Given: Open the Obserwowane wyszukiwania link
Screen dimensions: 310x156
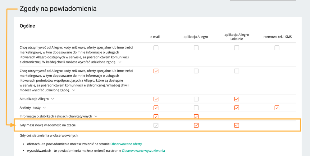Looking at the screenshot, I should click(143, 151).
